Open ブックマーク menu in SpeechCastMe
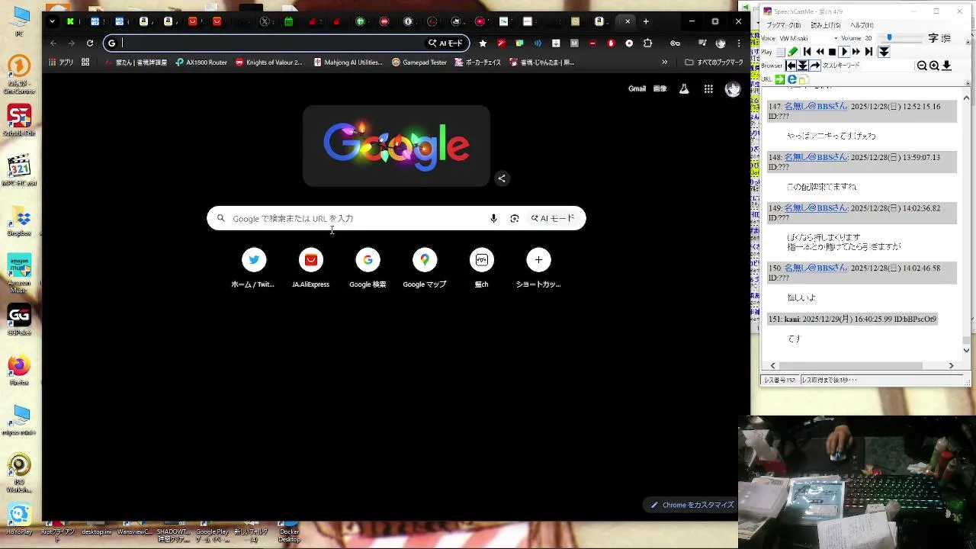The image size is (976, 549). click(783, 25)
